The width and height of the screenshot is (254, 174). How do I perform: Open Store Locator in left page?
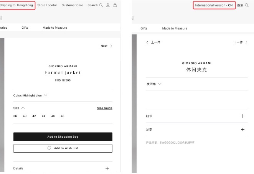click(x=47, y=5)
